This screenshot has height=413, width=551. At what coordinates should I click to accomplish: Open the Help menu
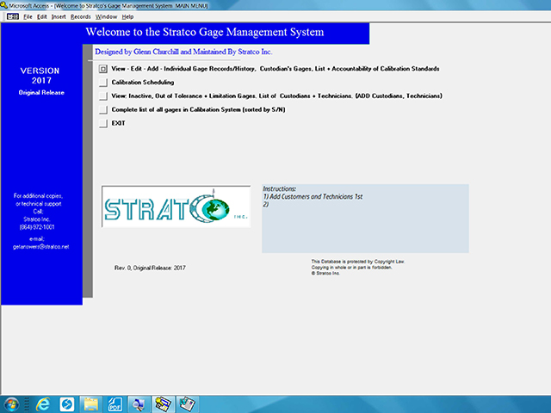coord(127,16)
